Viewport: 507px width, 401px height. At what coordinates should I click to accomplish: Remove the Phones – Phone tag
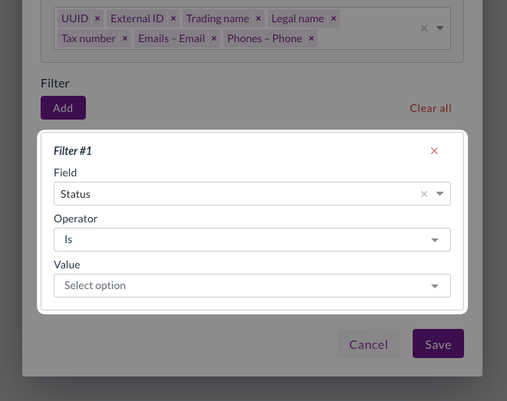pyautogui.click(x=311, y=38)
